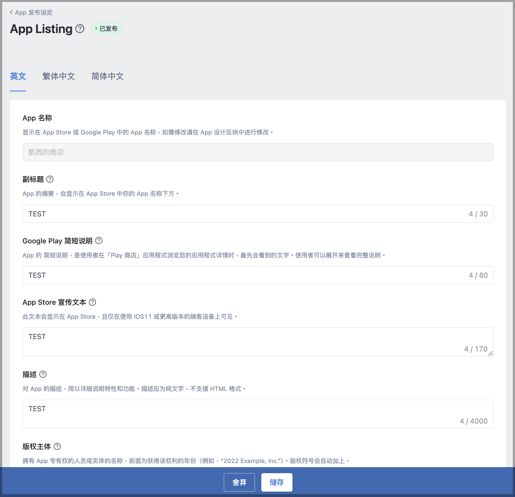Open help icon beside App Listing title

(x=80, y=29)
